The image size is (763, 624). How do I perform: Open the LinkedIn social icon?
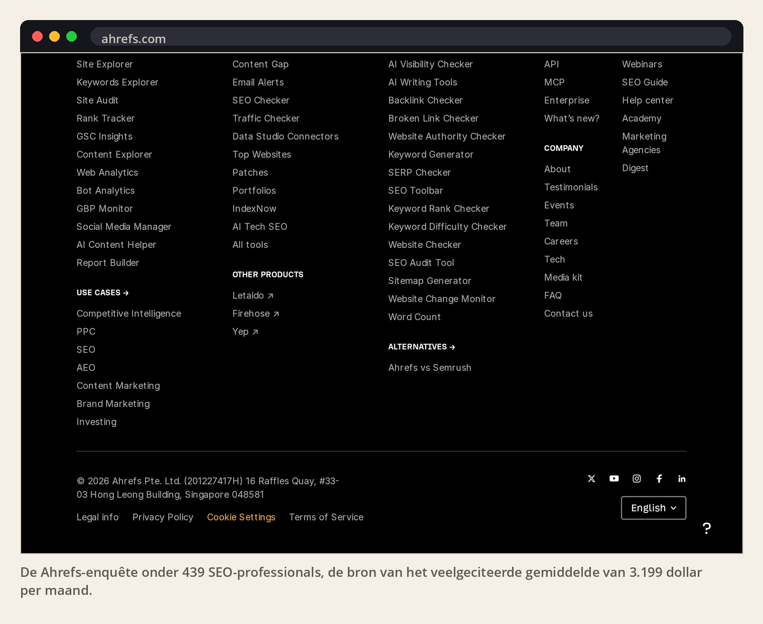pyautogui.click(x=682, y=479)
